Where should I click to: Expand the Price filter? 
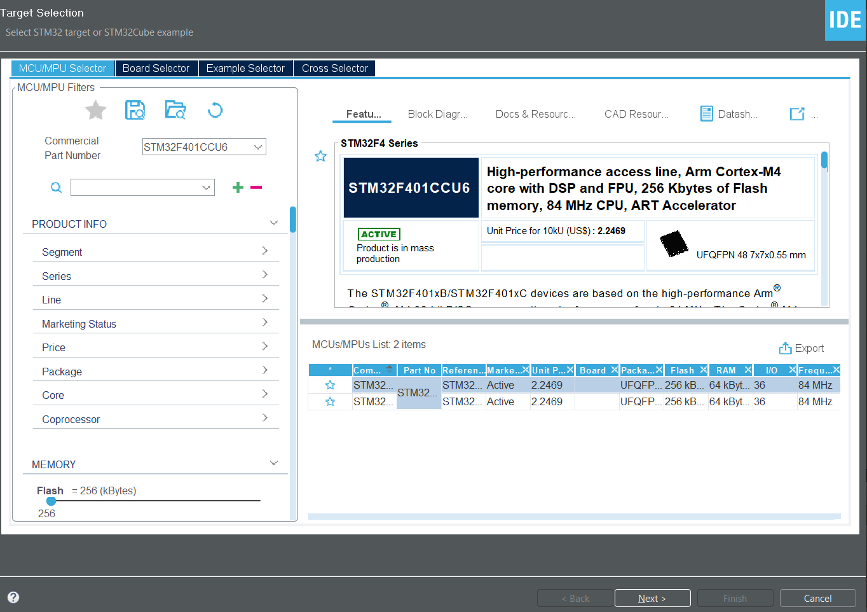tap(265, 346)
